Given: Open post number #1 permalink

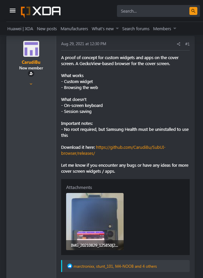Looking at the screenshot, I should coord(187,44).
